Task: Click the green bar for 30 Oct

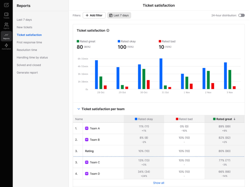Action: (144, 79)
